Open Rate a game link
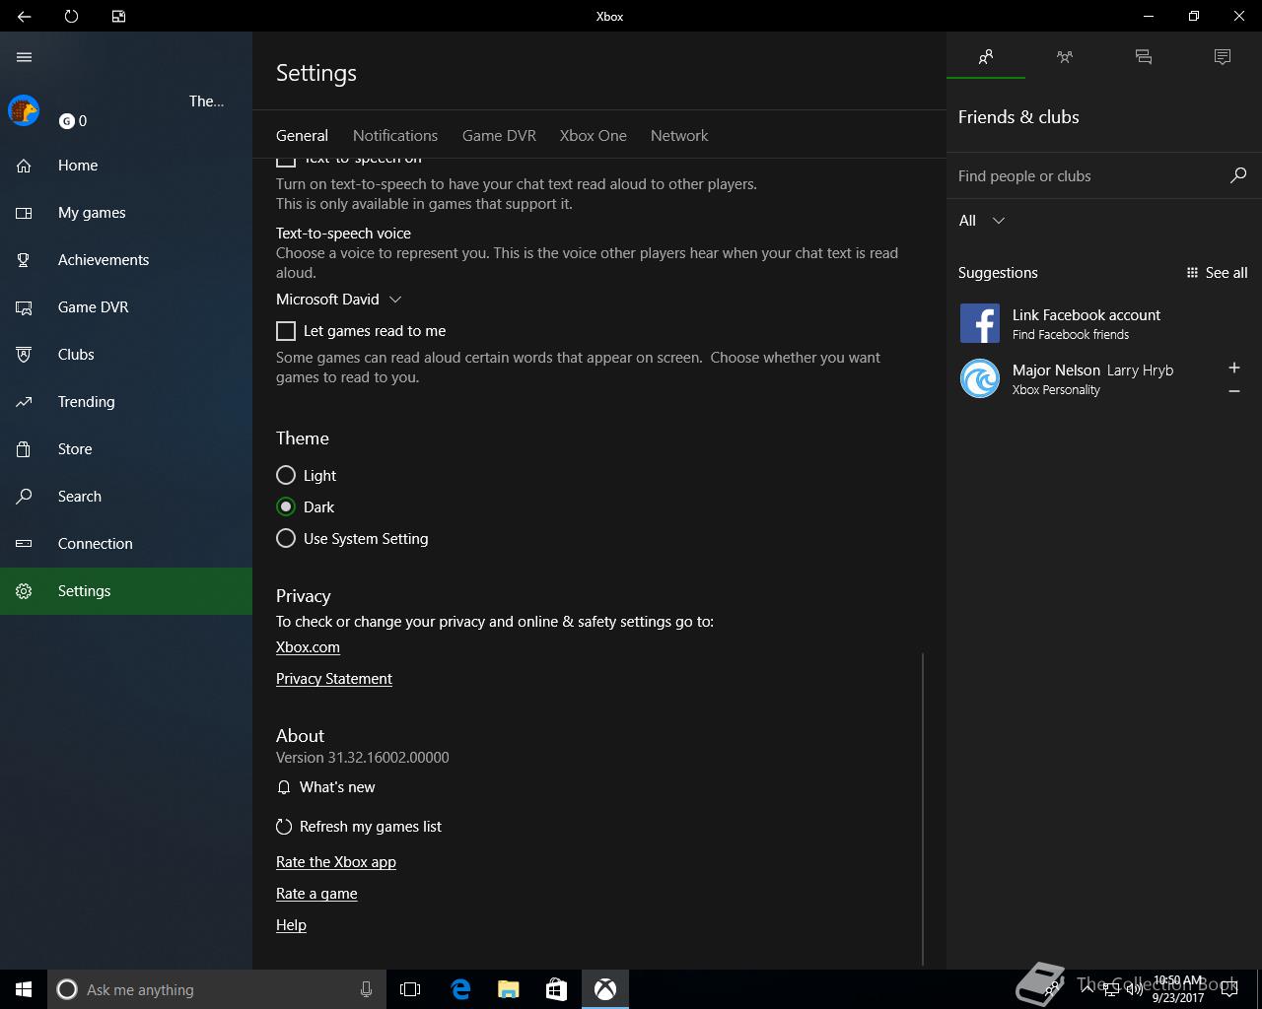 316,894
